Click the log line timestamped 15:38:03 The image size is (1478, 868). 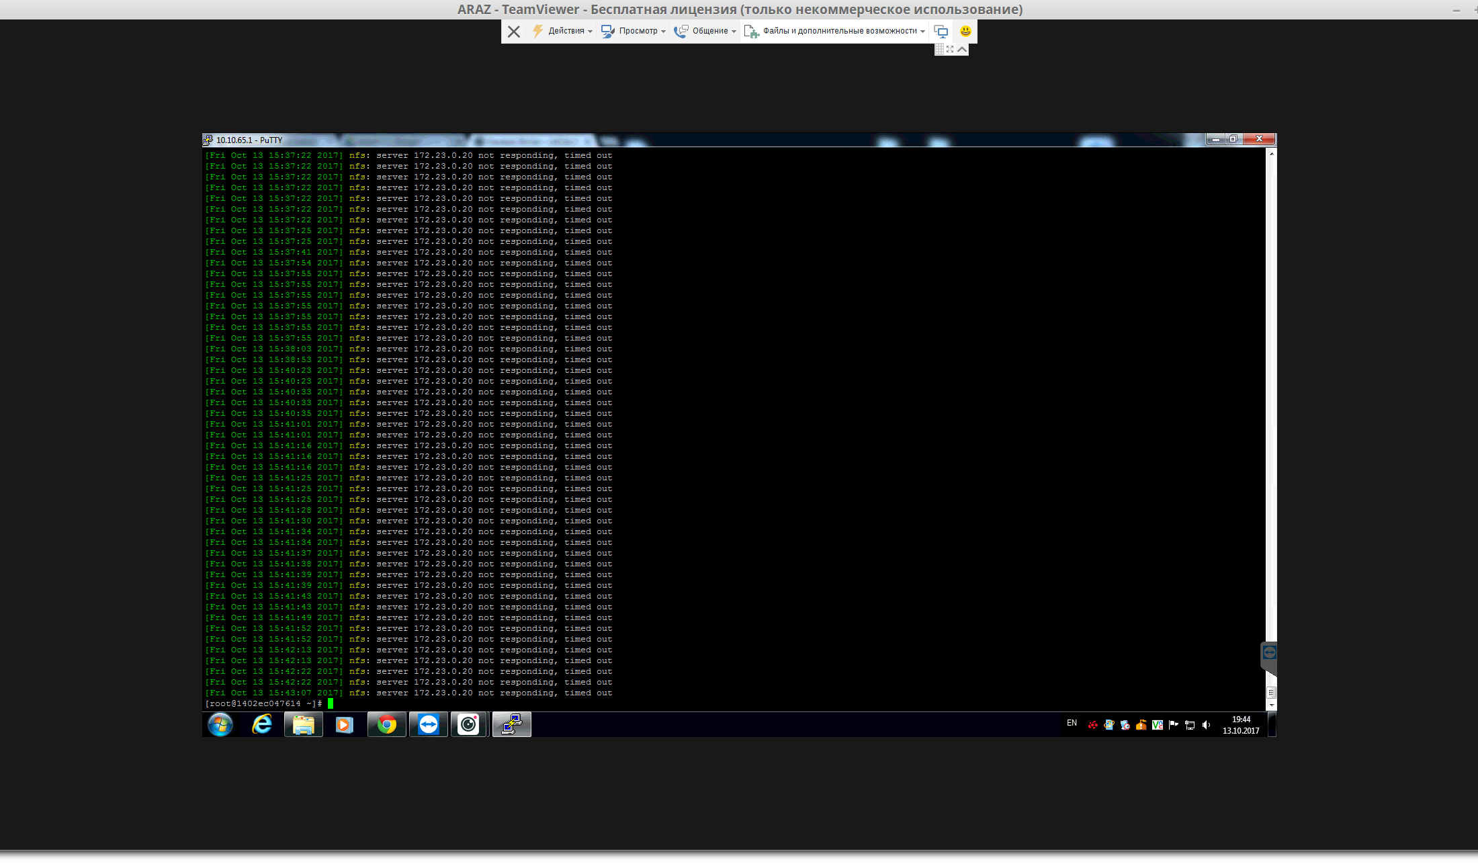pos(408,349)
